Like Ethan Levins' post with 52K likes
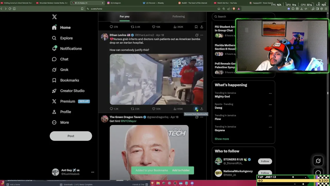The width and height of the screenshot is (330, 186). pyautogui.click(x=156, y=109)
